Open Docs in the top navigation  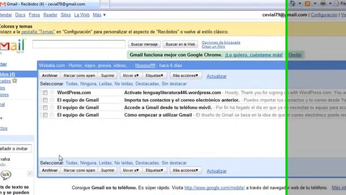[20, 15]
